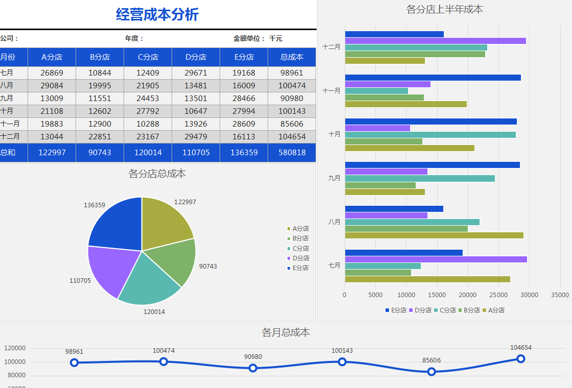Click the 15000 x-axis label

pyautogui.click(x=437, y=295)
